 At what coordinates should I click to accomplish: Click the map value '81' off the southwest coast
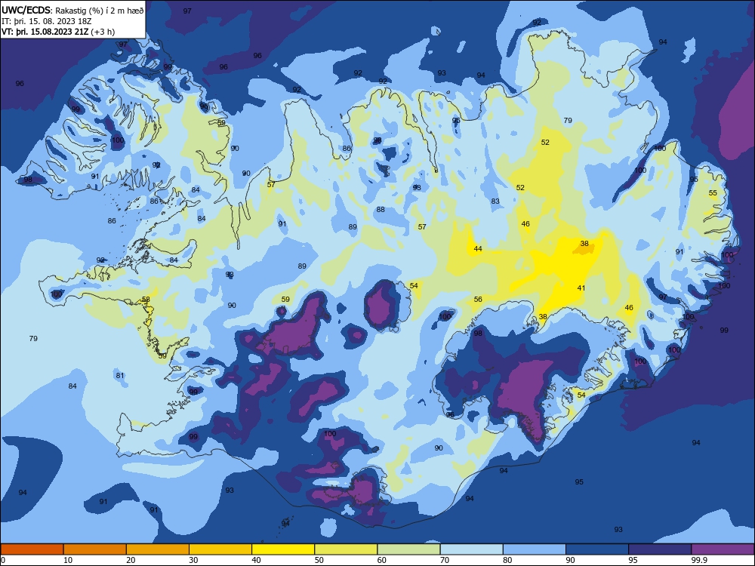[x=120, y=375]
